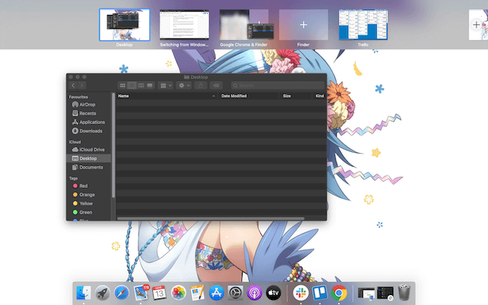Screen dimensions: 488x305
Task: Switch to the Trello space thumbnail
Action: click(x=363, y=25)
